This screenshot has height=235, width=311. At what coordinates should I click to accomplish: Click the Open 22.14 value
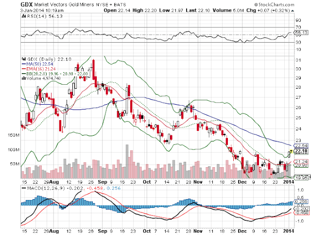(117, 11)
